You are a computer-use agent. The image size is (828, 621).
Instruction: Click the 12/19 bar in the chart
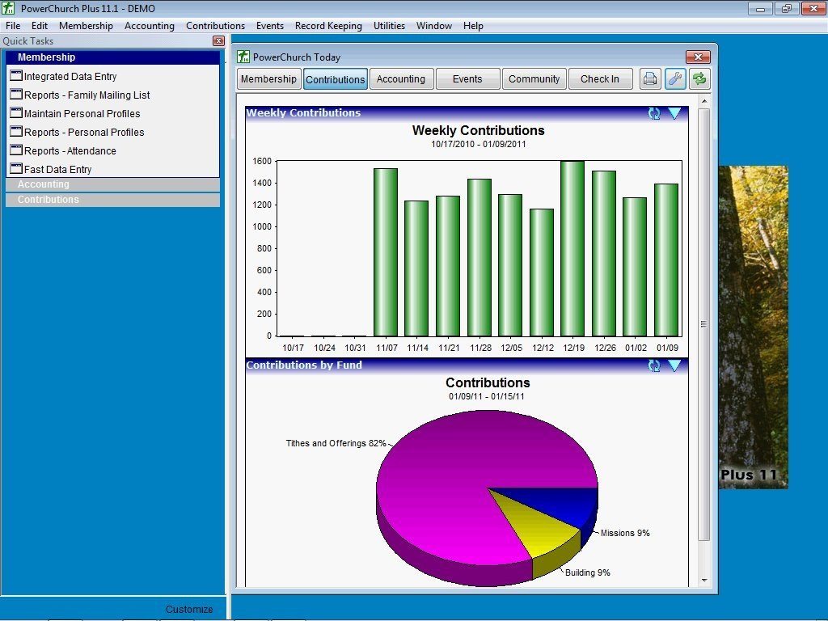pos(573,247)
